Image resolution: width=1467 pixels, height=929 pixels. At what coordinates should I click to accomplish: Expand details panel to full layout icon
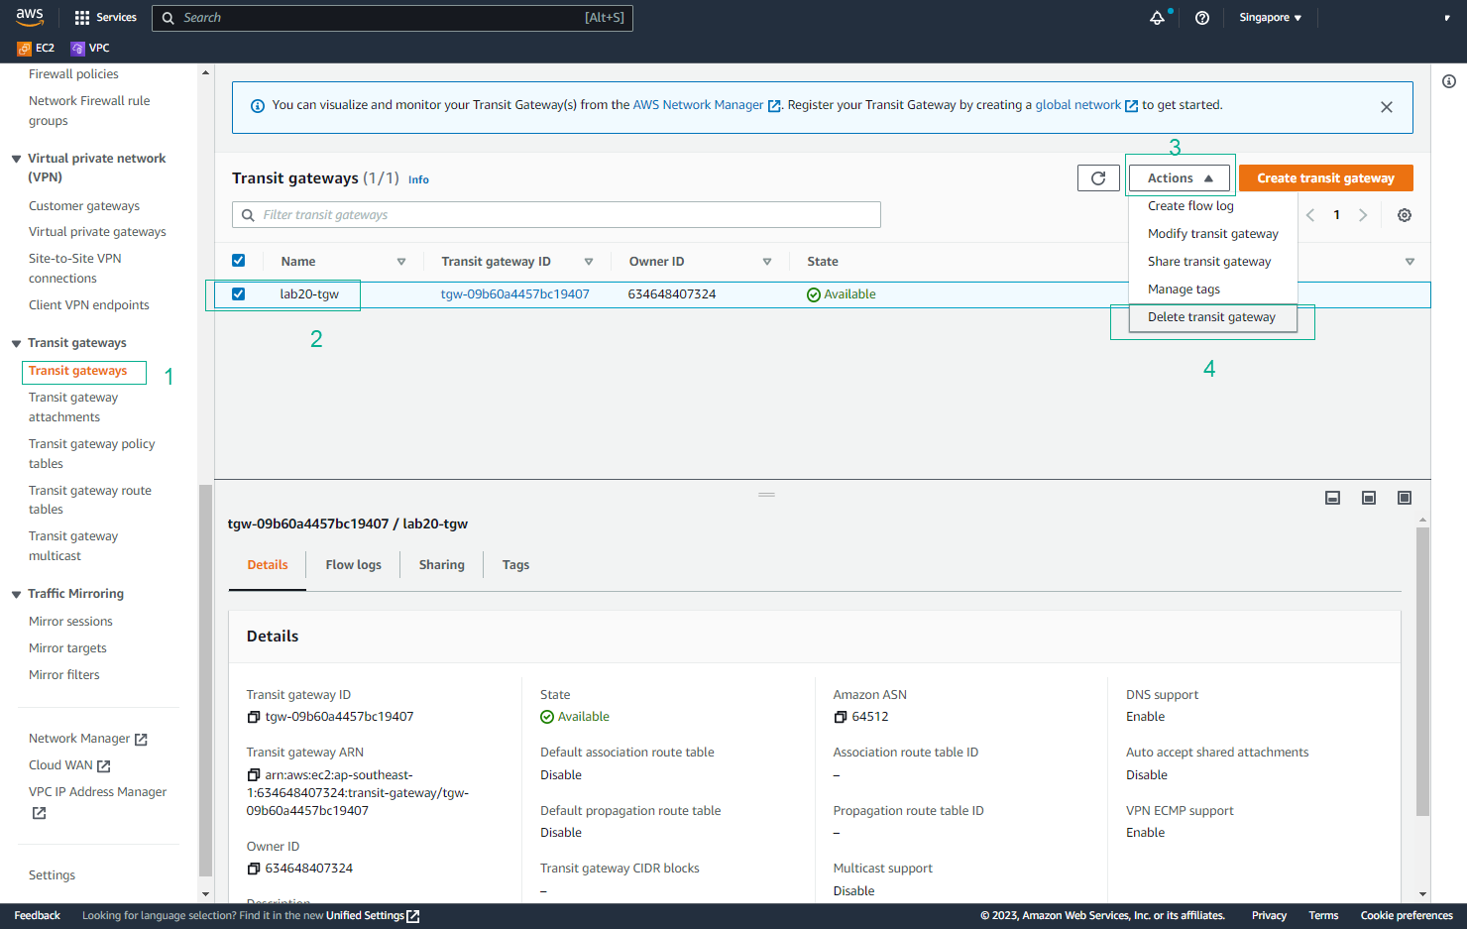pos(1405,498)
